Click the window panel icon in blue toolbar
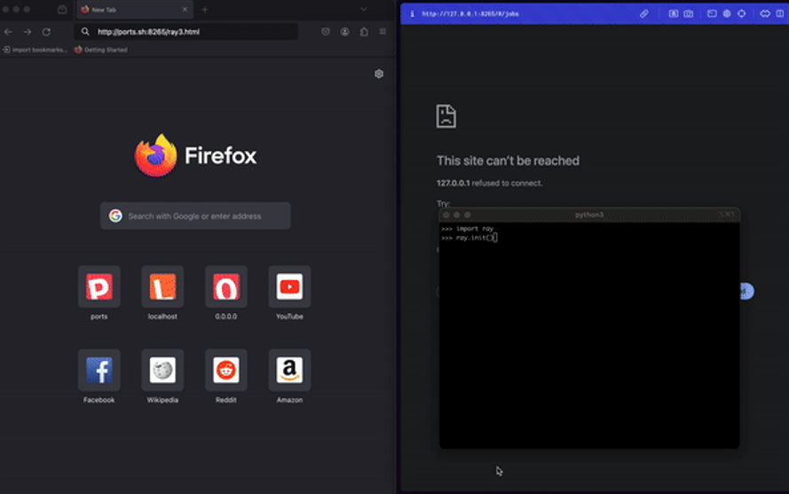 (712, 13)
